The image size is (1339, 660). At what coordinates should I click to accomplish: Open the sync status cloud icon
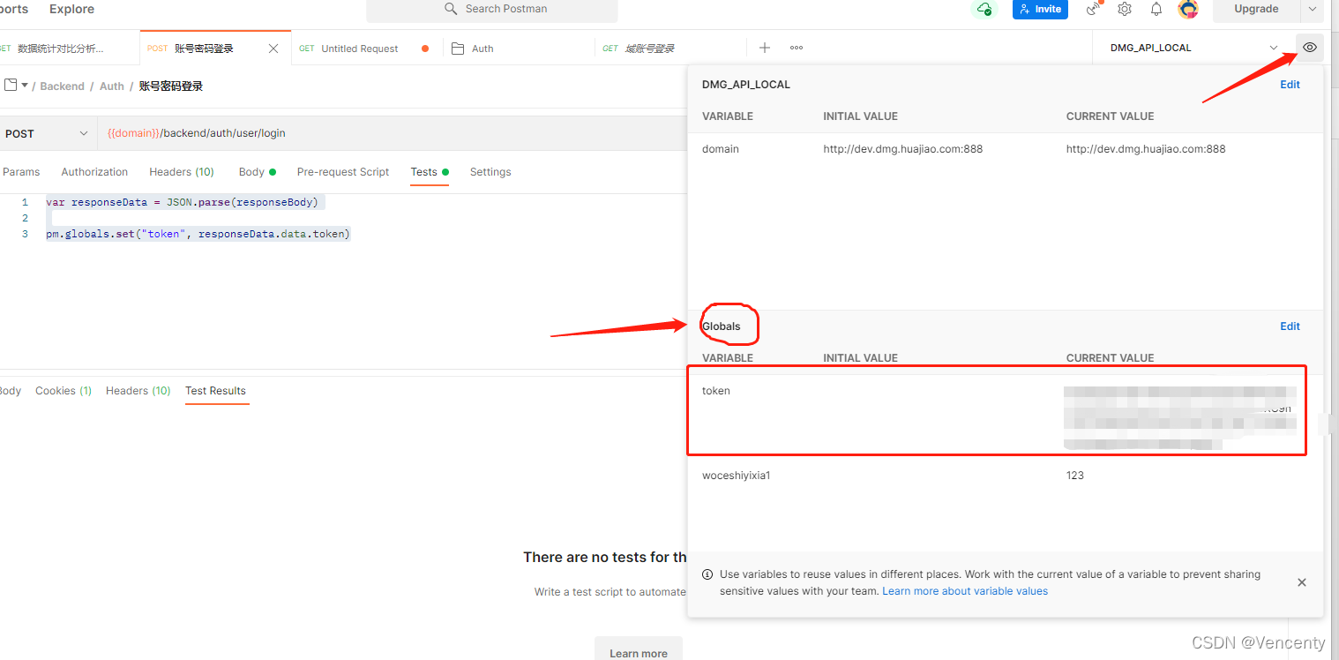pyautogui.click(x=984, y=9)
